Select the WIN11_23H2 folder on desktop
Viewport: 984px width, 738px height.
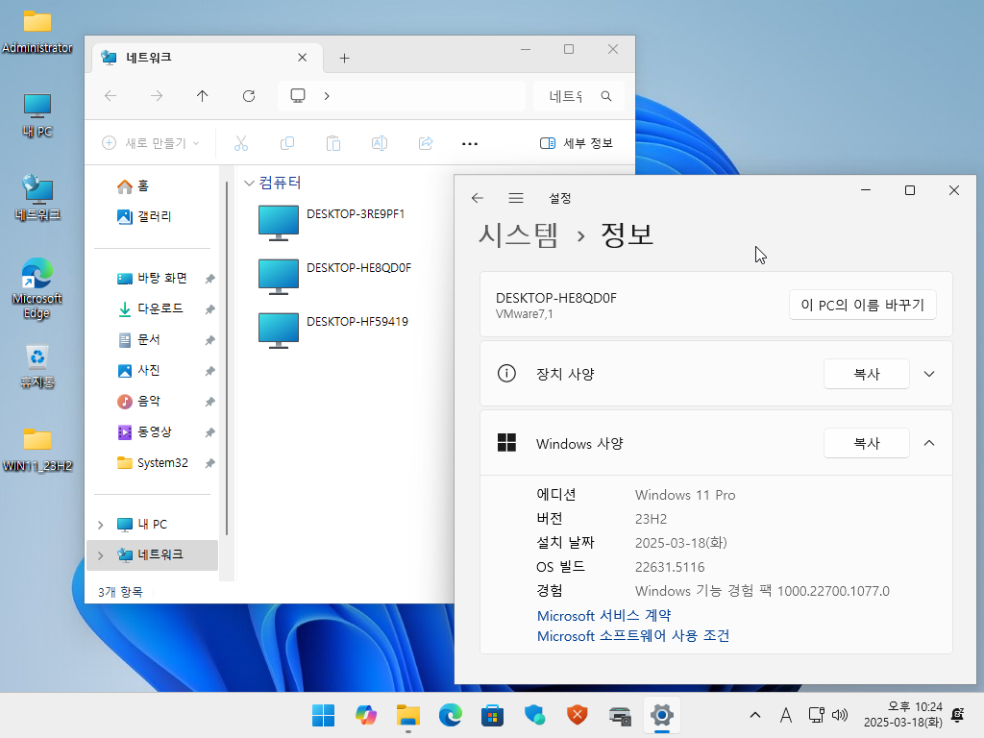37,450
